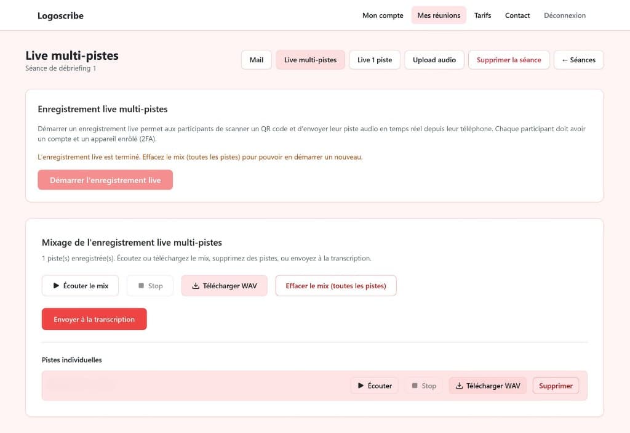The image size is (630, 433).
Task: Switch to the Mail tab
Action: [256, 60]
